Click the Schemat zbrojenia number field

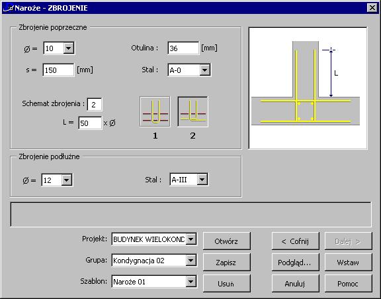click(95, 105)
